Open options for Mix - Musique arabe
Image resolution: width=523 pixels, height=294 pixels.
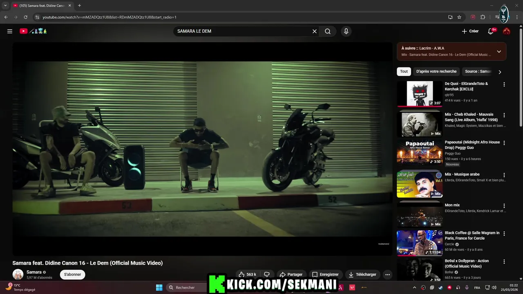pos(504,175)
